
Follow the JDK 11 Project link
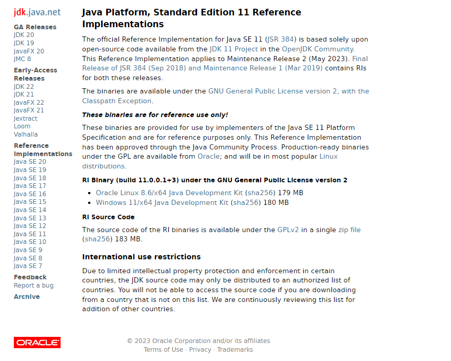(x=233, y=49)
